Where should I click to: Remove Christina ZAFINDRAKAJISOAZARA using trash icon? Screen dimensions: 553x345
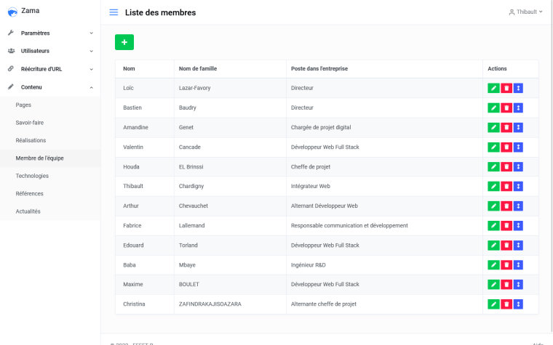coord(506,304)
